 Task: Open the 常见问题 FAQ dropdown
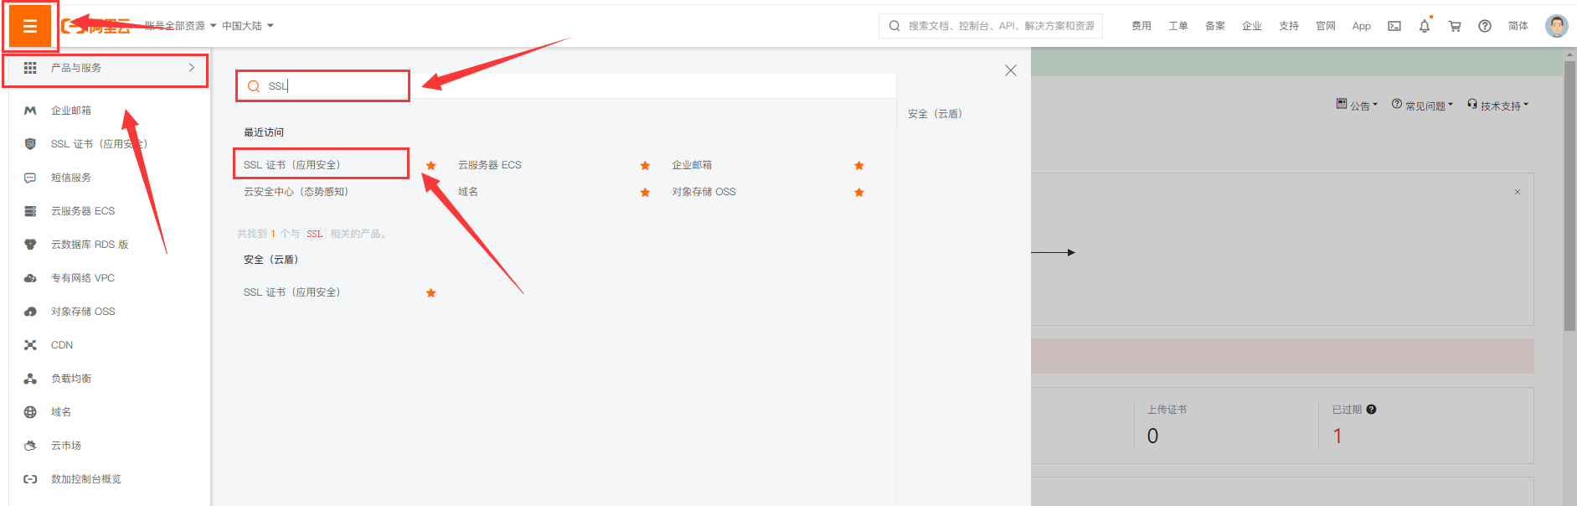(1422, 106)
